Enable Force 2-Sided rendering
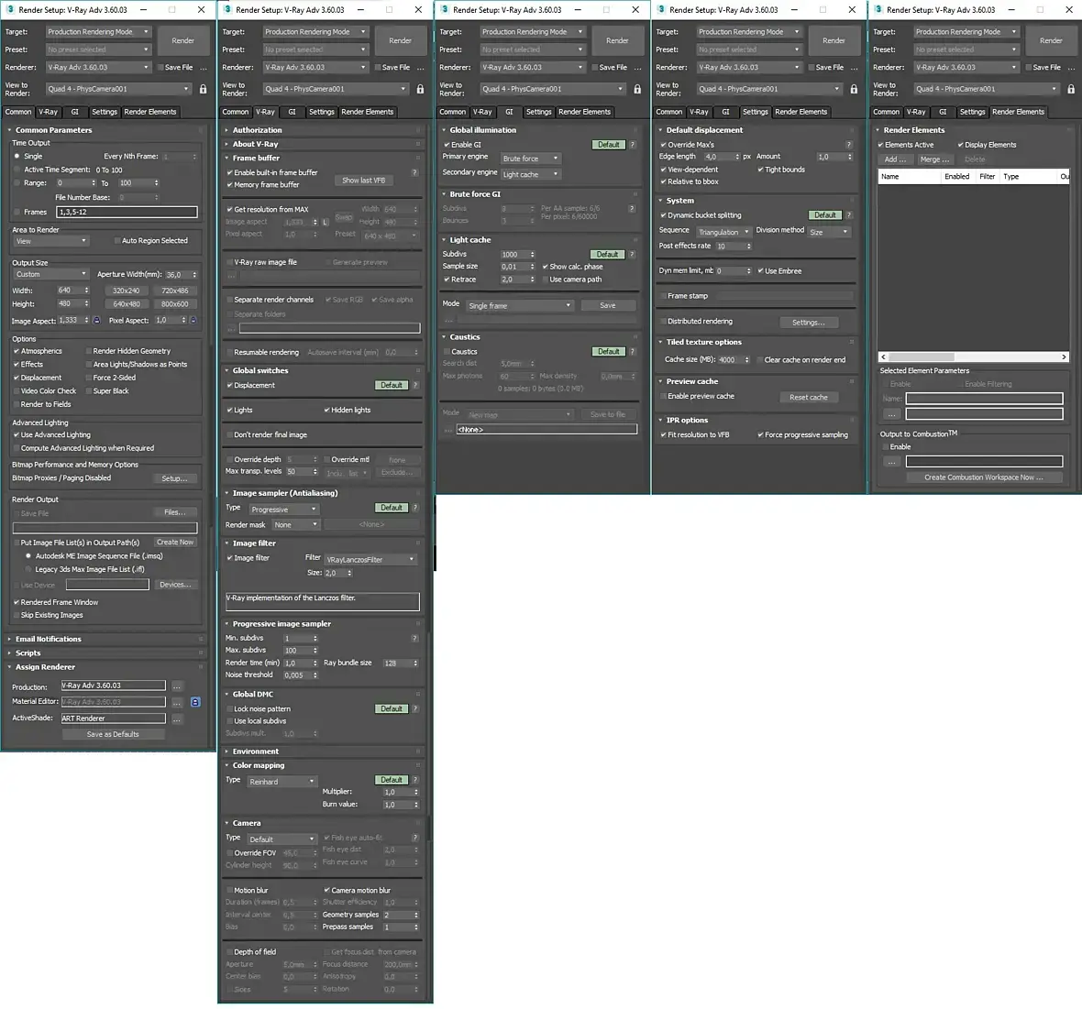Screen dimensions: 1082x1009 click(89, 378)
